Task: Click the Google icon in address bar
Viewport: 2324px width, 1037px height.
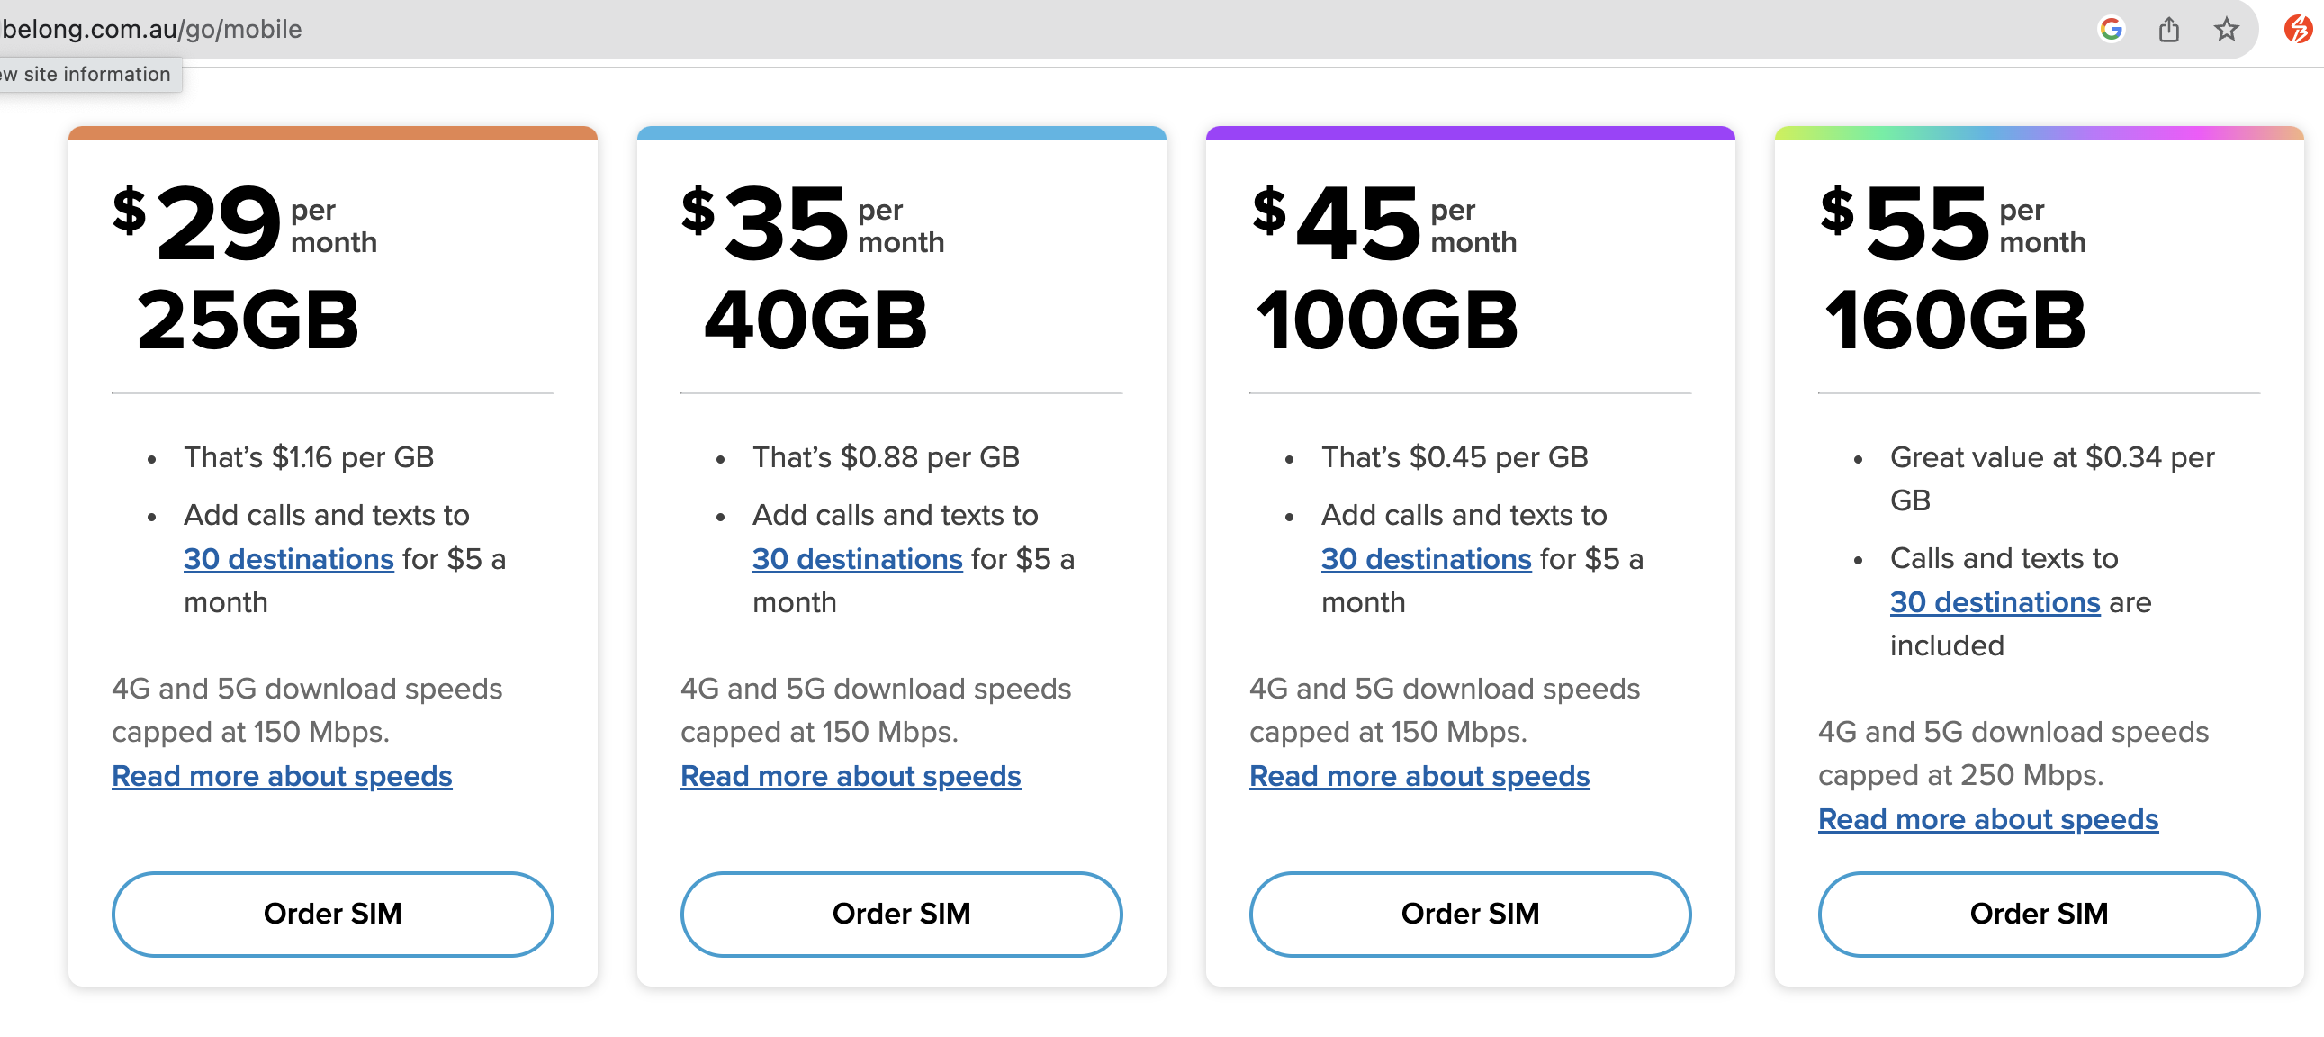Action: (x=2110, y=29)
